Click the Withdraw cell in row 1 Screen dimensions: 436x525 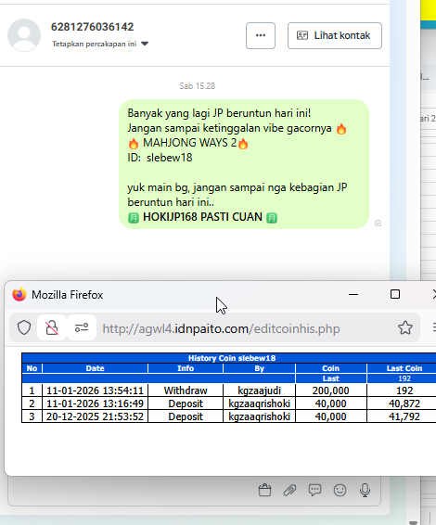pyautogui.click(x=186, y=391)
